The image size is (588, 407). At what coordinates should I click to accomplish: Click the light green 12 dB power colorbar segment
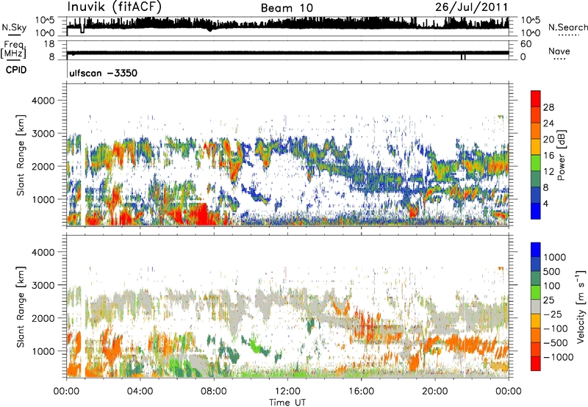(x=536, y=162)
